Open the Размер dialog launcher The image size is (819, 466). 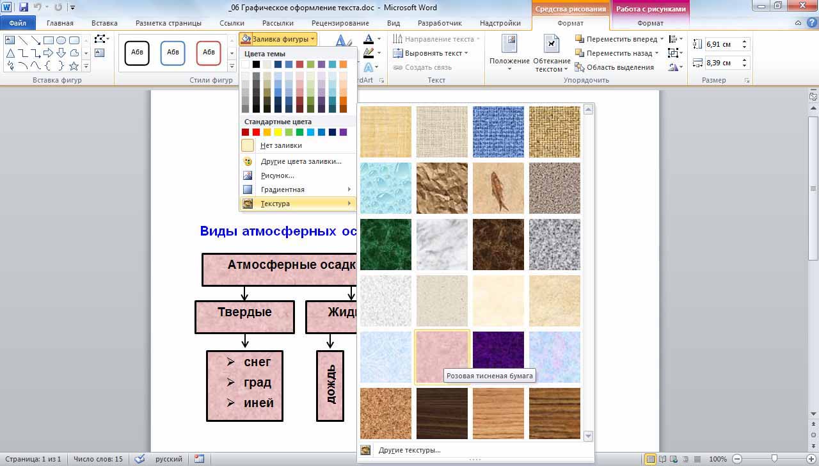(x=747, y=81)
